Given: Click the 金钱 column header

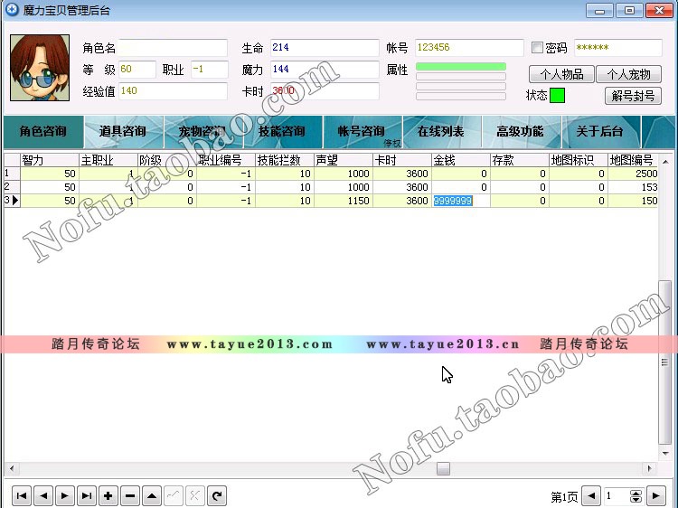Looking at the screenshot, I should coord(461,160).
